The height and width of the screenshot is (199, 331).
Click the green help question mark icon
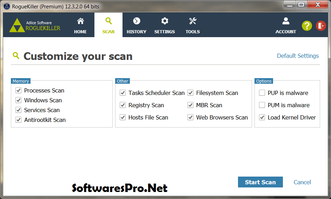307,26
